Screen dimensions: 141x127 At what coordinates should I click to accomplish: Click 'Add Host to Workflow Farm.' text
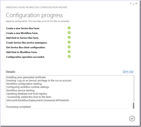click(22, 52)
